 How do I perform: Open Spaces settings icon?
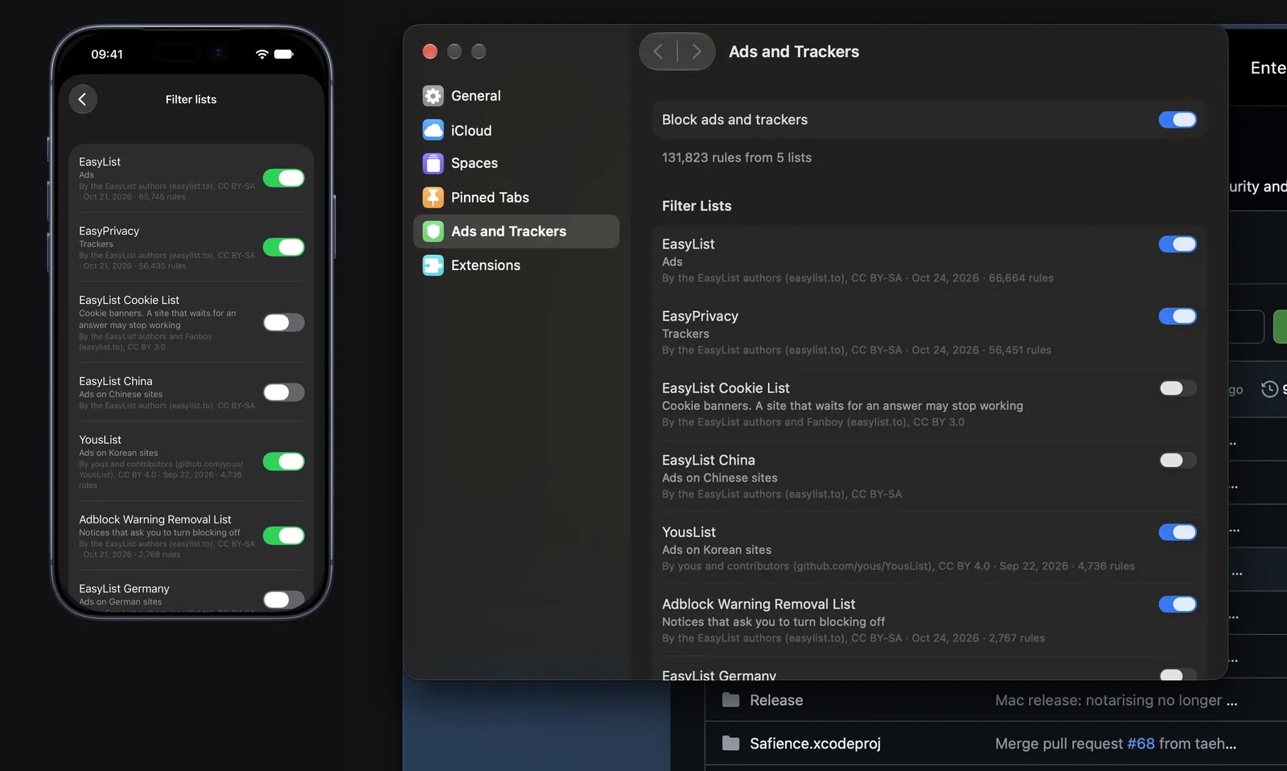(x=433, y=163)
